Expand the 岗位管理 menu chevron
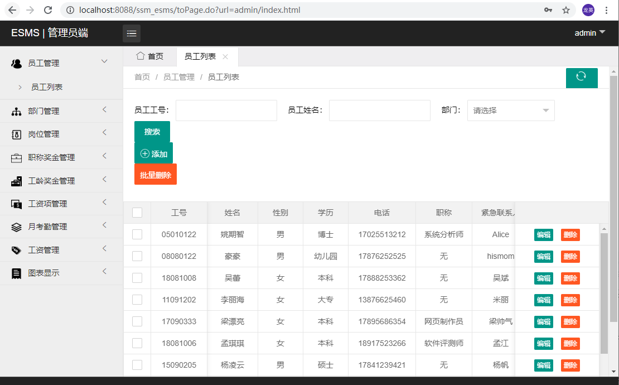The image size is (619, 385). (104, 132)
